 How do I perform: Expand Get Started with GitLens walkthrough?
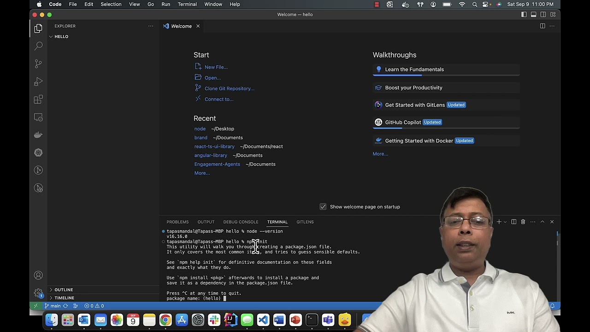[446, 105]
